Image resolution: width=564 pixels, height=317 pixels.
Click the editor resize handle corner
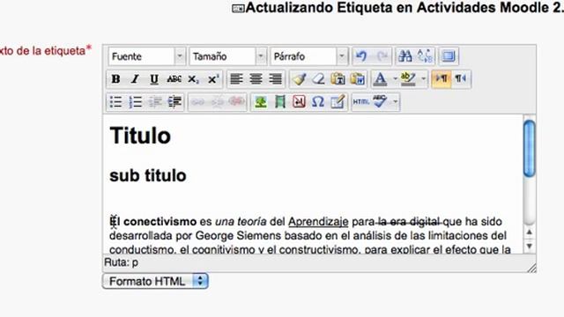click(x=531, y=268)
